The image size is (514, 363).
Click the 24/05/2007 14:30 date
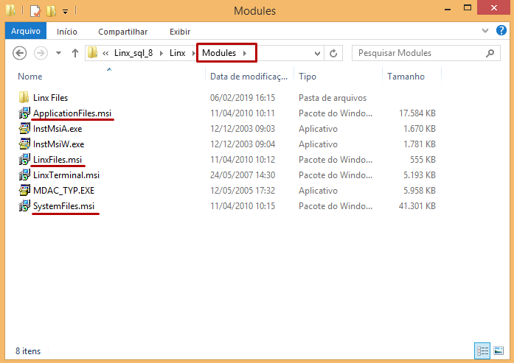[243, 175]
